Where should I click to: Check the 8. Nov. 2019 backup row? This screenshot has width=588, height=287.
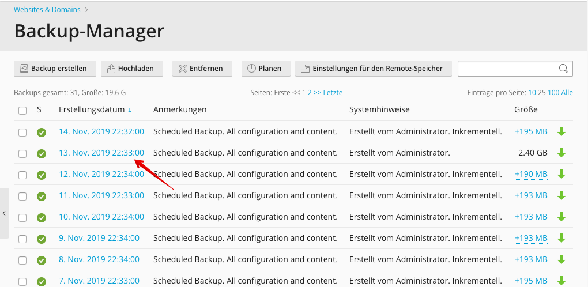pos(22,260)
